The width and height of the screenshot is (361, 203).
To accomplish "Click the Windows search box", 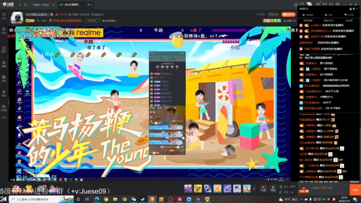I will (42, 199).
